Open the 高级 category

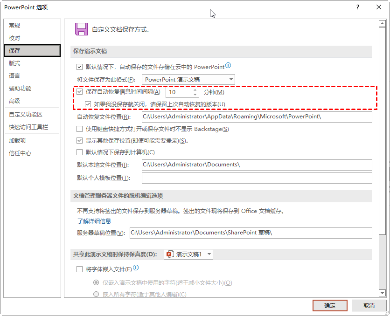[32, 101]
